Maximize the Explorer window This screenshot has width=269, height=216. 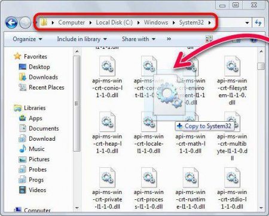236,5
